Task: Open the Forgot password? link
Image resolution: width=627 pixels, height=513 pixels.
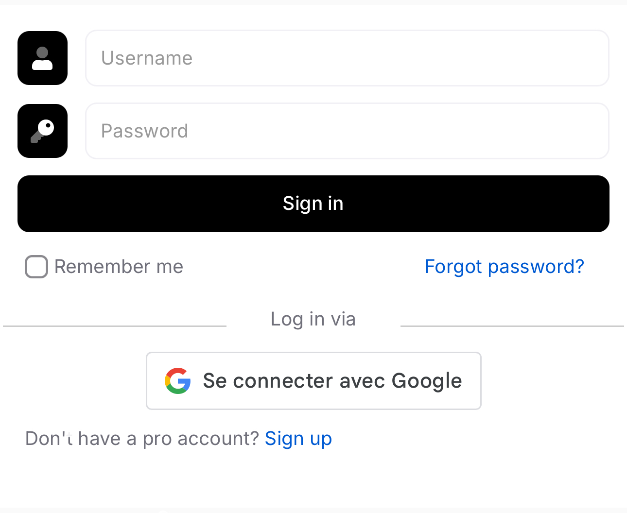Action: (x=504, y=267)
